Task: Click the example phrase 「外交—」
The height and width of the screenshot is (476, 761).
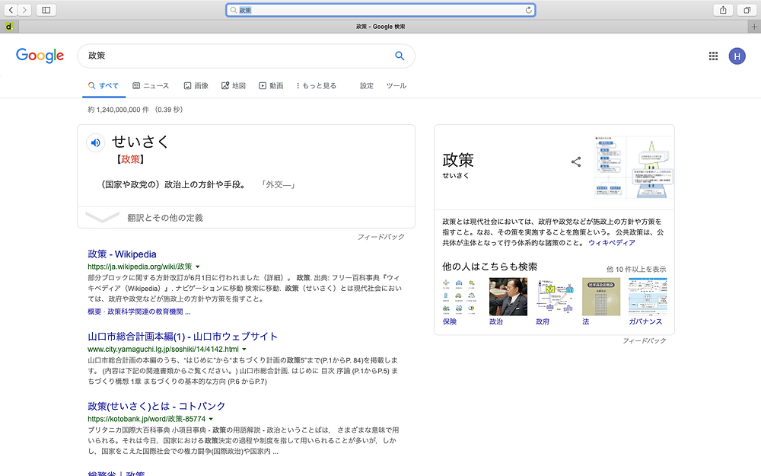Action: point(278,184)
